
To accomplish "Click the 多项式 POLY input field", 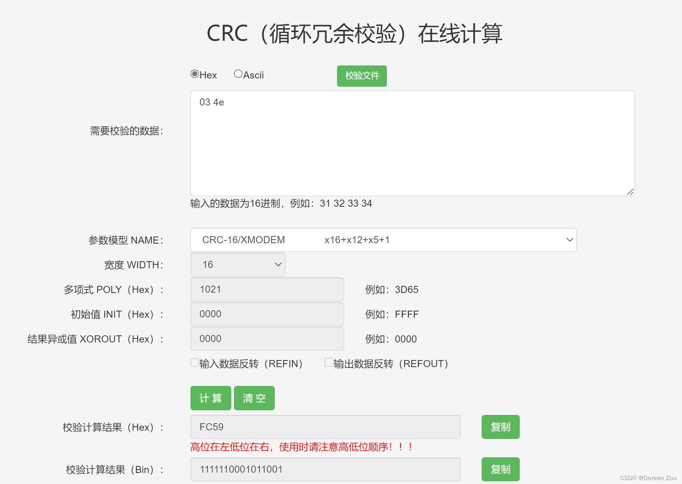I will click(x=267, y=289).
